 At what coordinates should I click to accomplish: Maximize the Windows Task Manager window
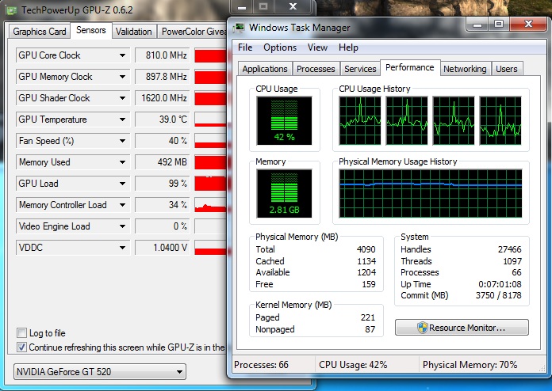coord(499,25)
